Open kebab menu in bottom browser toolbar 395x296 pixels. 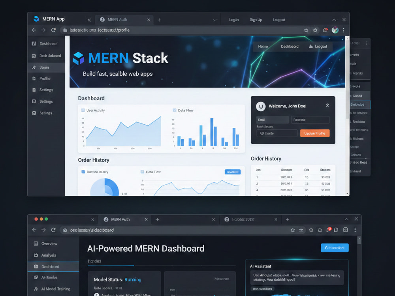355,230
